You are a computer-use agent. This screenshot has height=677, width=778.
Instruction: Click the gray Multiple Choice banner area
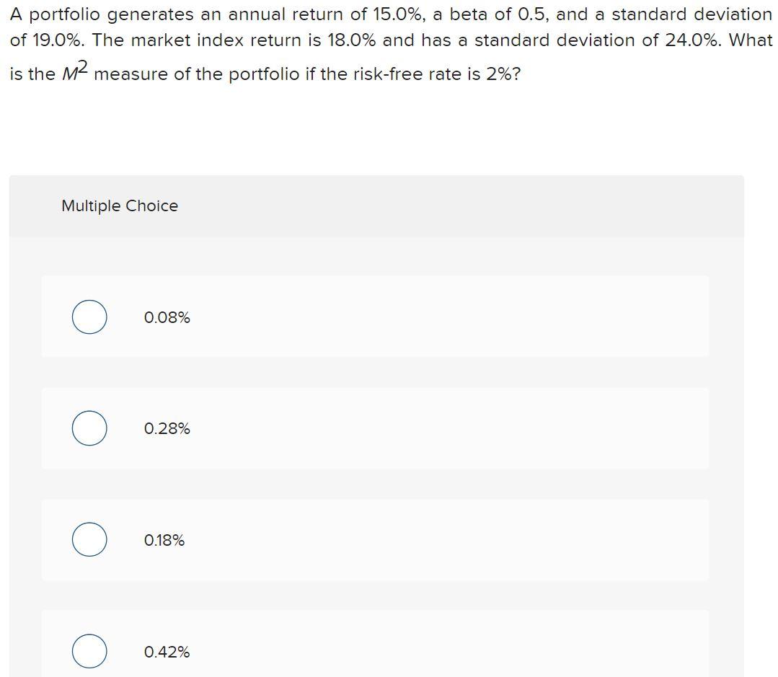(x=376, y=205)
